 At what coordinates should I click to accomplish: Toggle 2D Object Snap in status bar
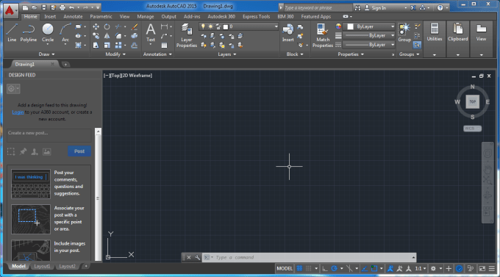tap(374, 269)
